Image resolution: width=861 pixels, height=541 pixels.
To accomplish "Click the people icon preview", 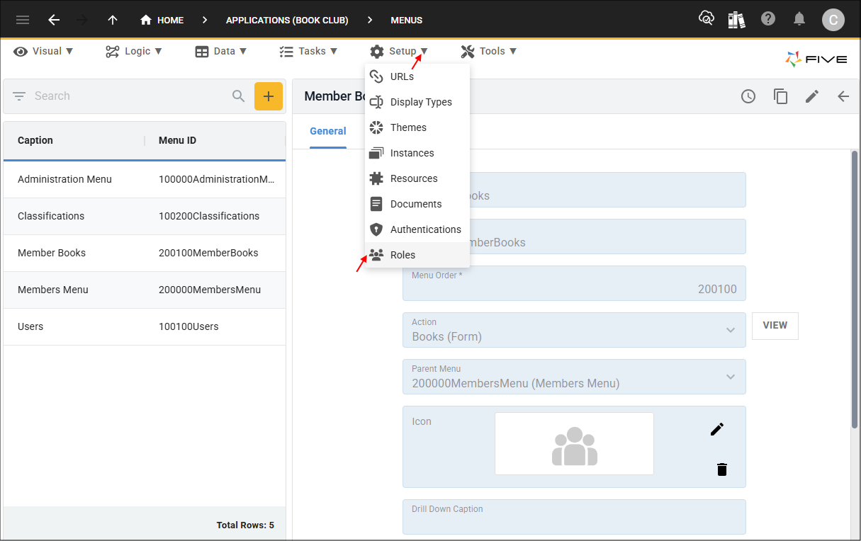I will pos(575,444).
